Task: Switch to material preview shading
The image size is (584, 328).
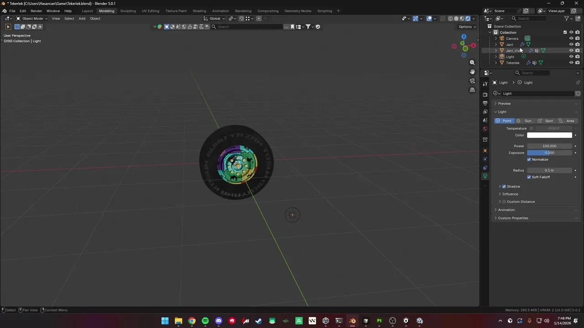Action: [x=462, y=19]
